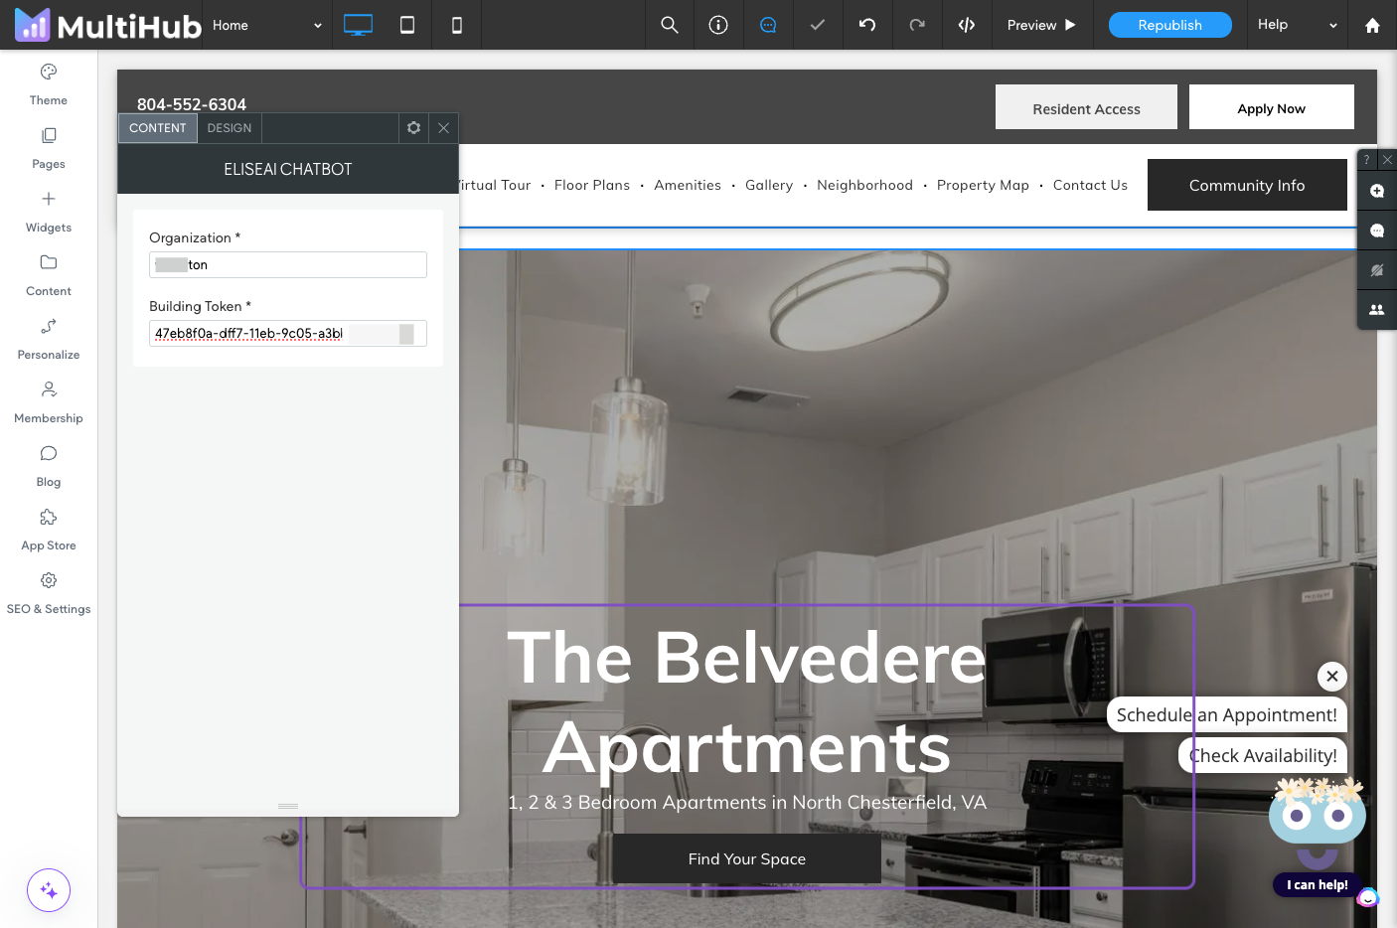1397x928 pixels.
Task: Click Schedule an Appointment chat bubble
Action: pyautogui.click(x=1227, y=714)
